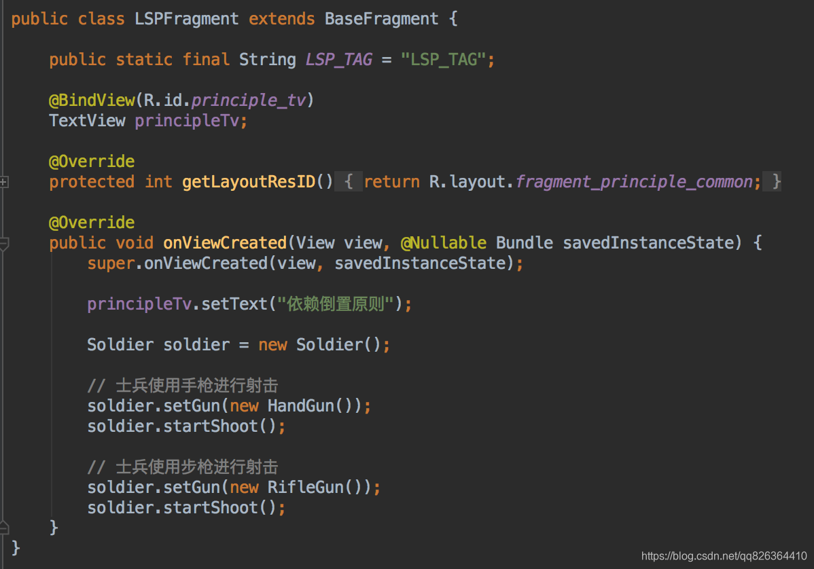Click the getLayoutResID method name
Viewport: 814px width, 569px height.
[249, 181]
